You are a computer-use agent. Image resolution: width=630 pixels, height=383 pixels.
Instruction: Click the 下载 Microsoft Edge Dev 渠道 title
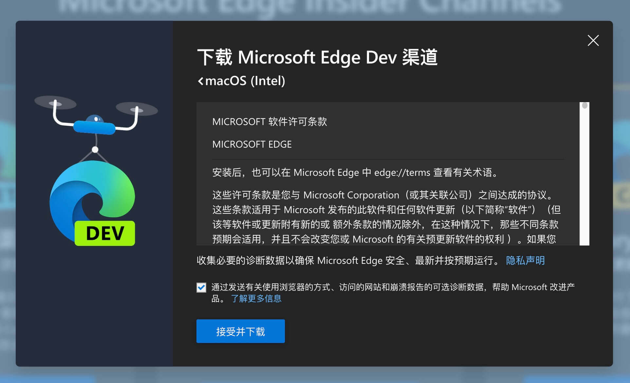(317, 57)
